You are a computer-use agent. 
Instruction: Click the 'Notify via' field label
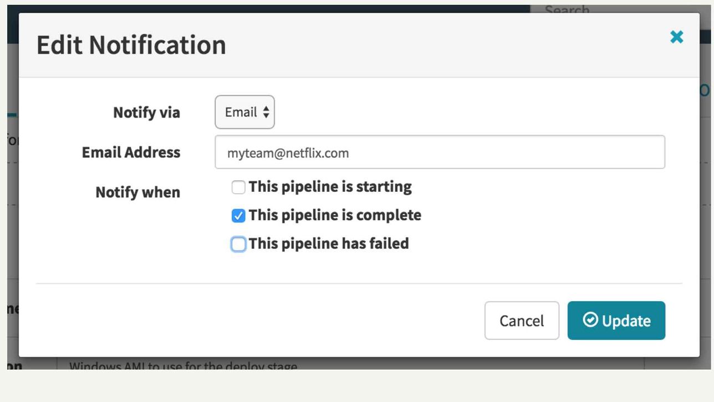[x=146, y=113]
